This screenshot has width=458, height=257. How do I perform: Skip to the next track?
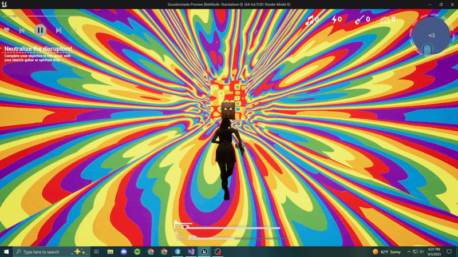coord(58,30)
